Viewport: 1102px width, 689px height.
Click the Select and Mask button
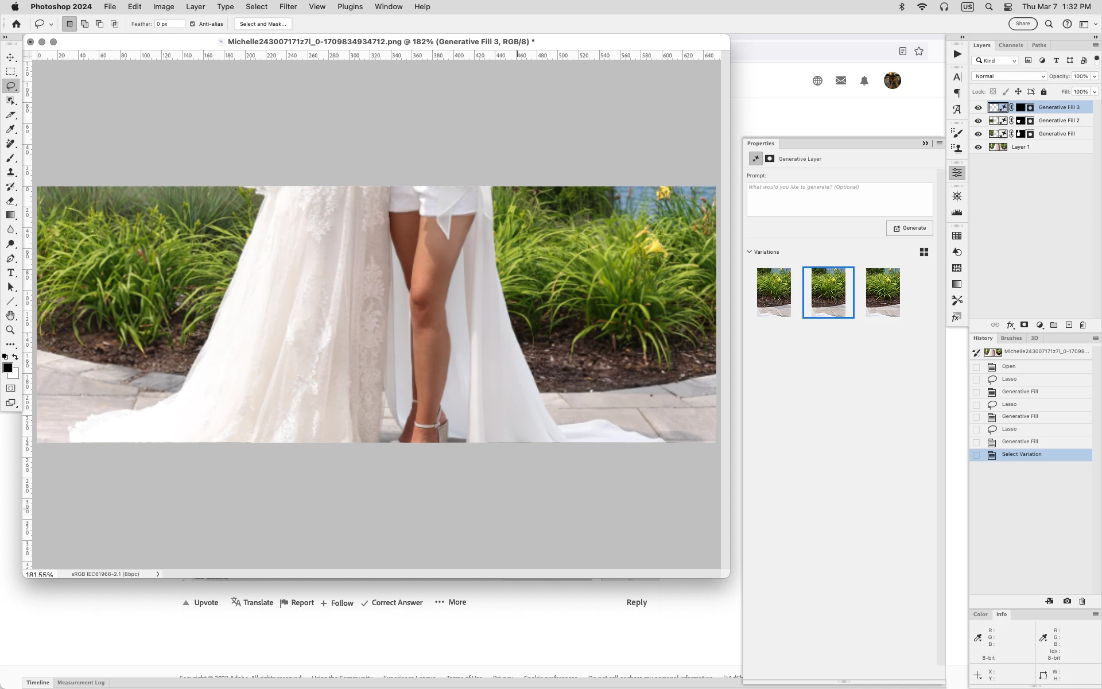(x=263, y=24)
